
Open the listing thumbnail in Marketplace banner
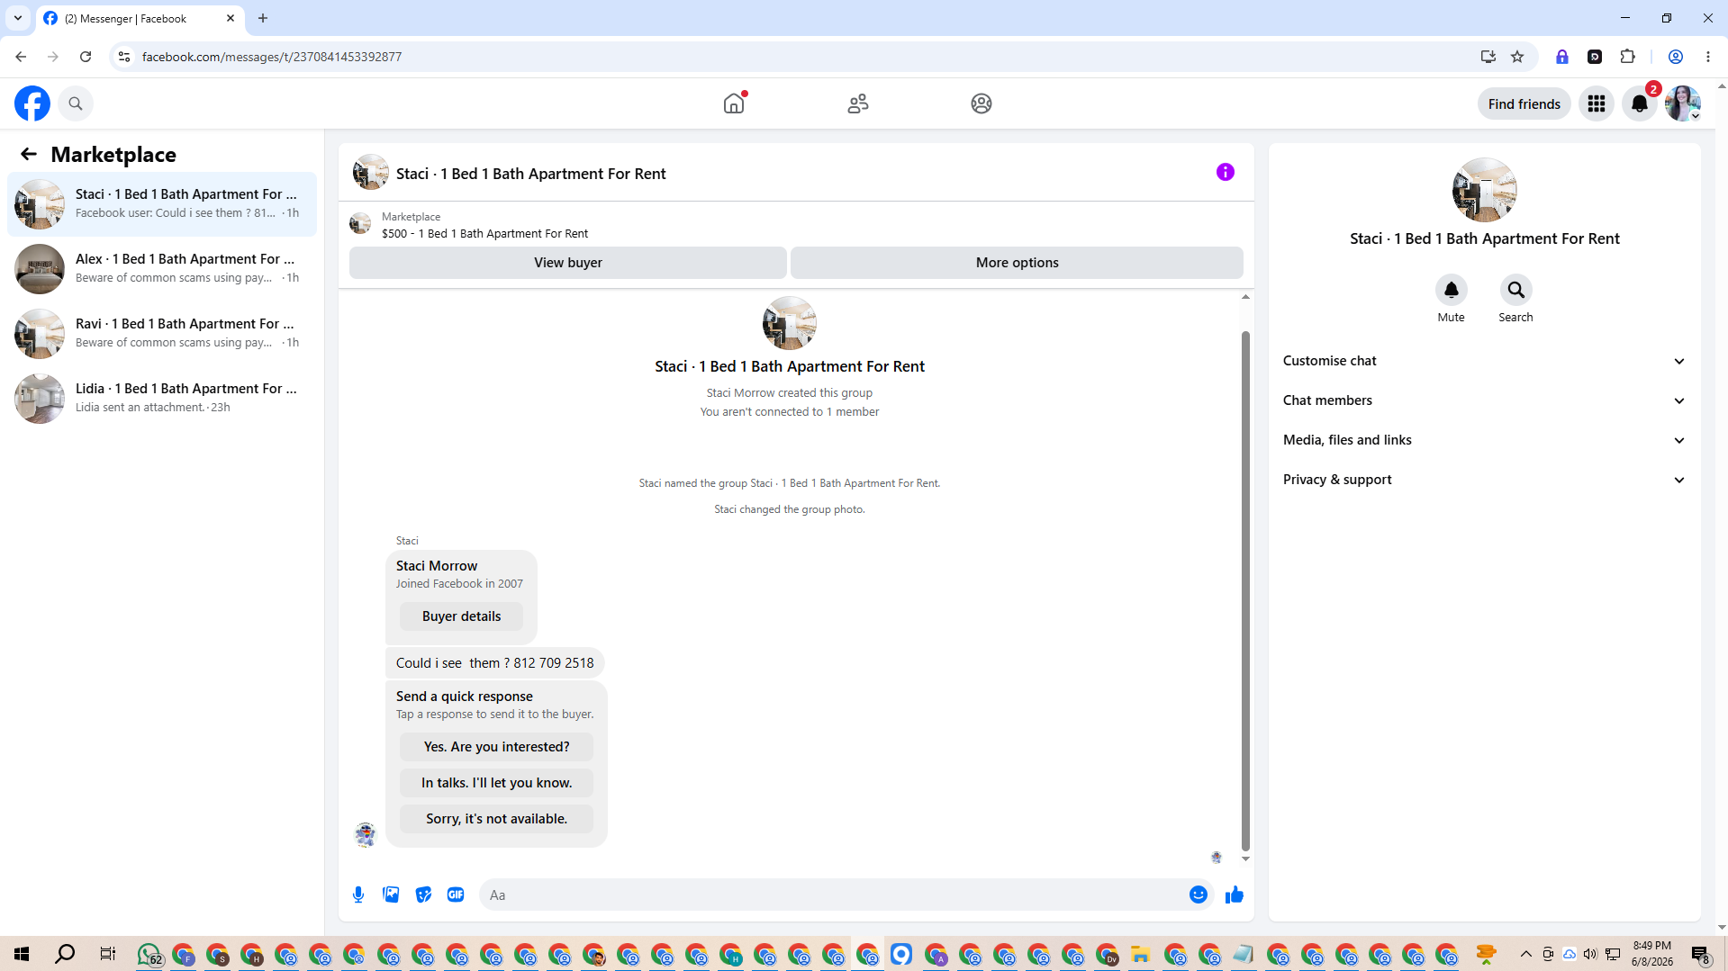click(360, 223)
